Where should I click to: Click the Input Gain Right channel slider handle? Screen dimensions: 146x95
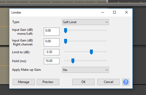coord(65,41)
